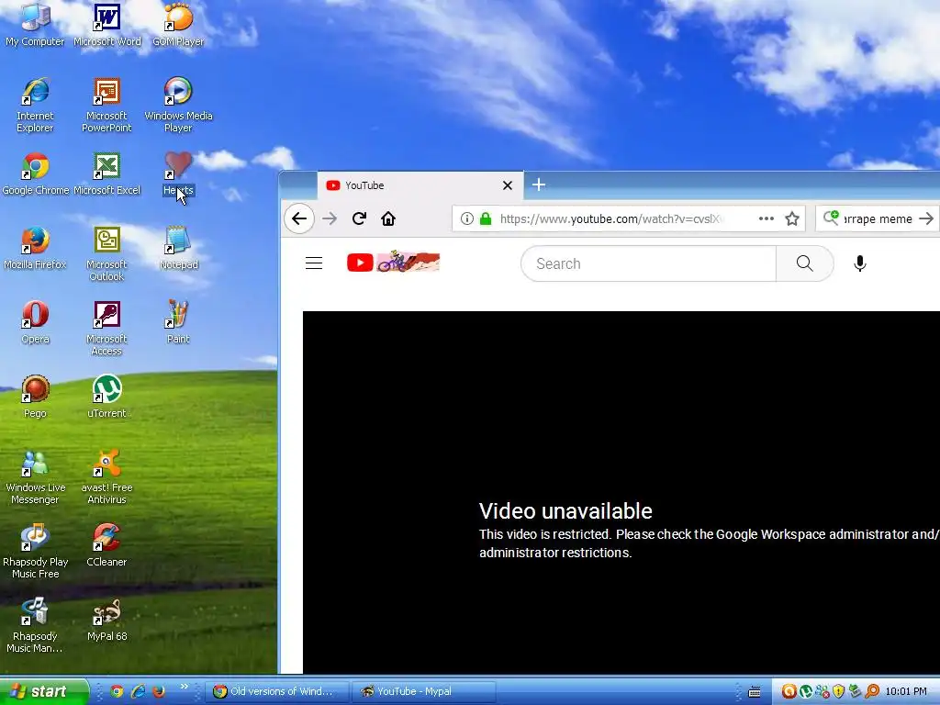Launch Chrome from quick launch bar
This screenshot has height=705, width=940.
point(117,691)
